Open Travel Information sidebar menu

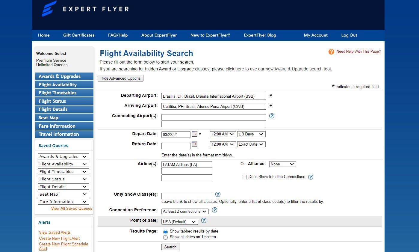(64, 134)
